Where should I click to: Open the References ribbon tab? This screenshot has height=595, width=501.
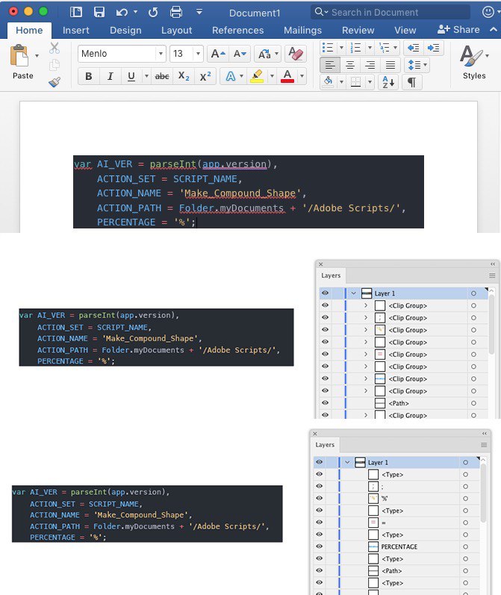[x=237, y=30]
